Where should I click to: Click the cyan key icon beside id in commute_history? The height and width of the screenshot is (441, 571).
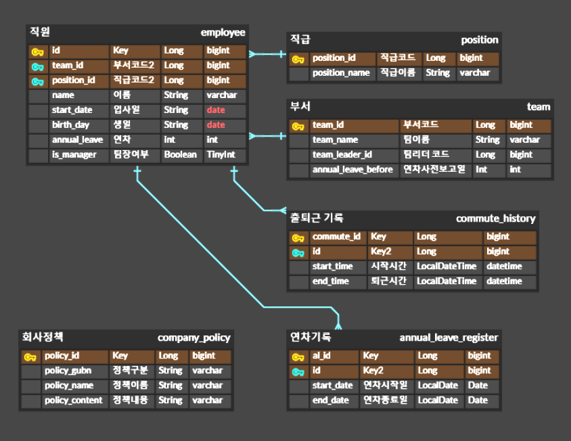coord(298,253)
